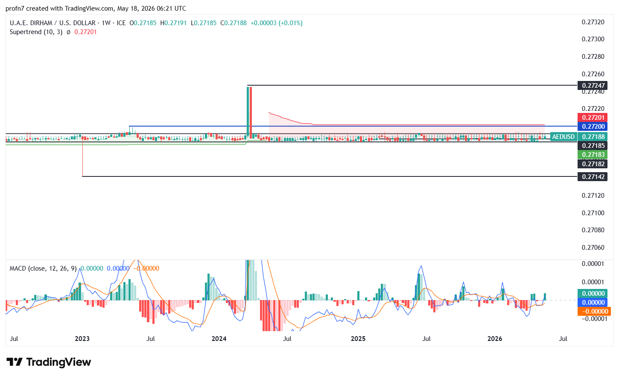Click the Supertrend hidden-value symbol icon

68,32
